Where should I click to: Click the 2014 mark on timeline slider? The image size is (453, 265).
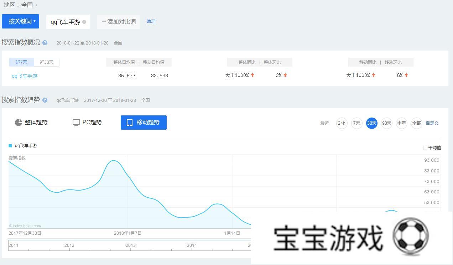click(x=192, y=245)
